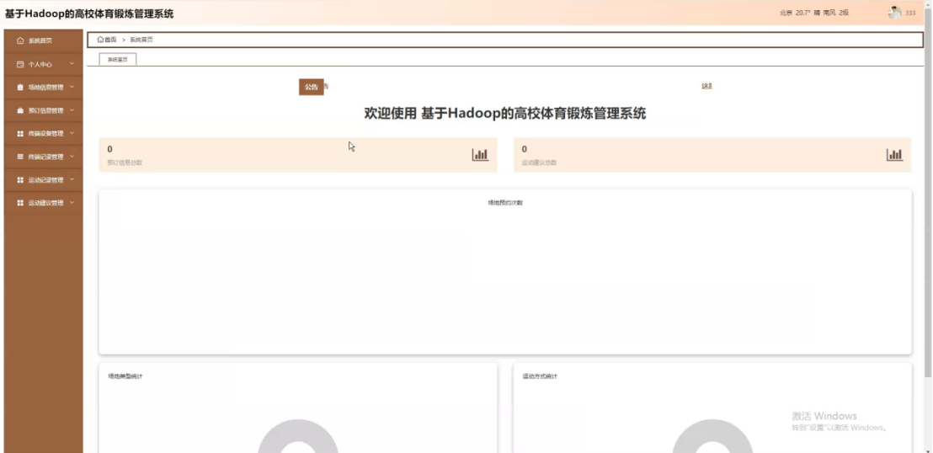Expand the 运动建议管理 chevron arrow
933x453 pixels.
[x=72, y=203]
